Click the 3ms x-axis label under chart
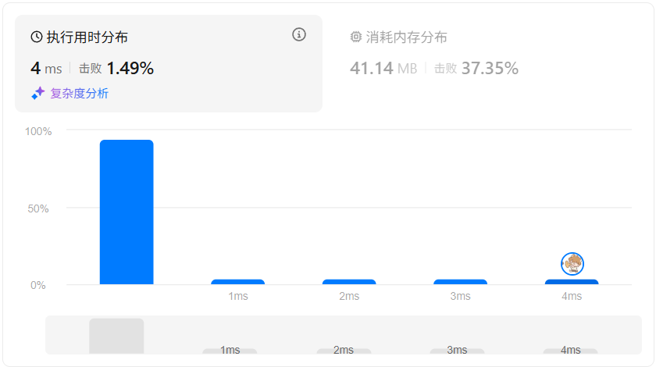The image size is (656, 367). 460,296
